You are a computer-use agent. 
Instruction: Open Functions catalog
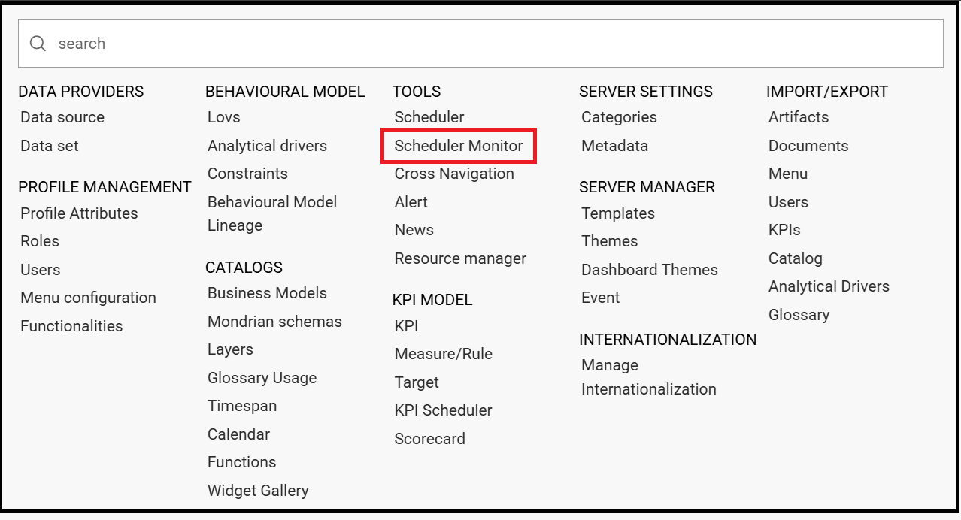tap(241, 462)
